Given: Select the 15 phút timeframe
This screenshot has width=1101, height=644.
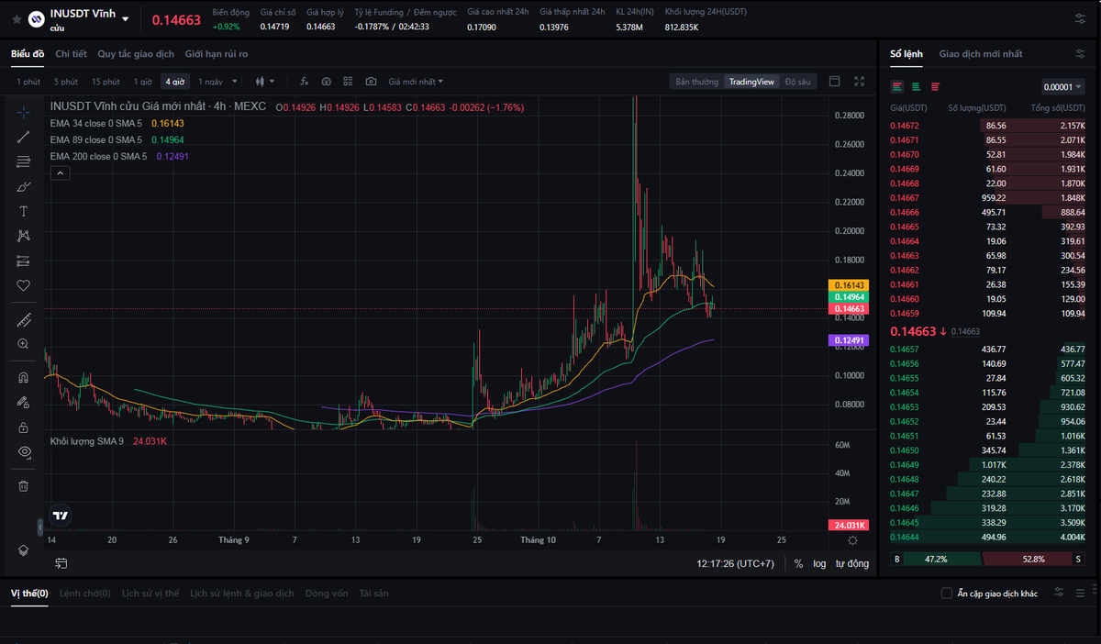Looking at the screenshot, I should coord(105,81).
